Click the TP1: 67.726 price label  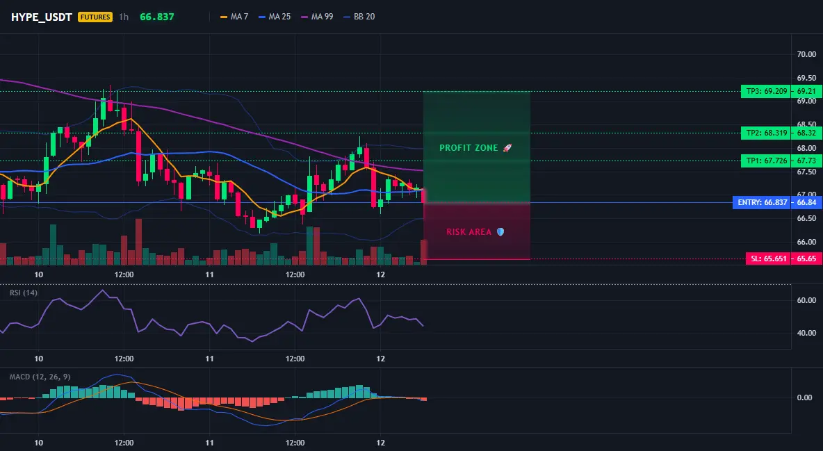[x=766, y=161]
